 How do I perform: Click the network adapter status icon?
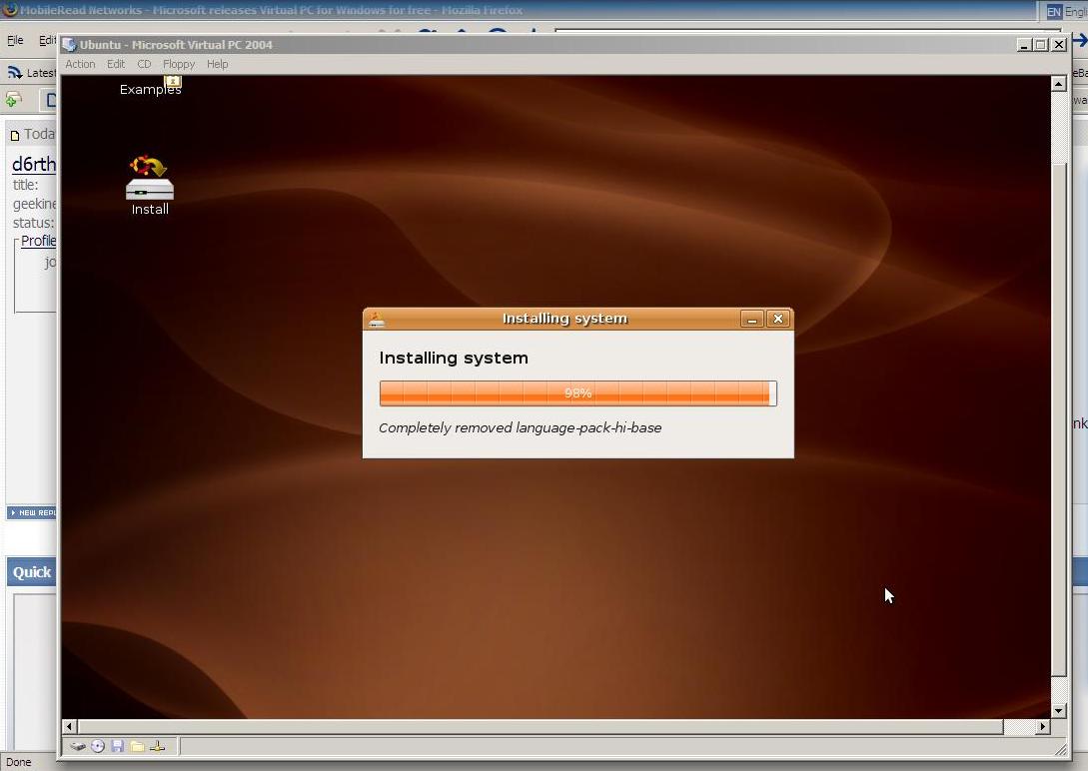tap(158, 747)
